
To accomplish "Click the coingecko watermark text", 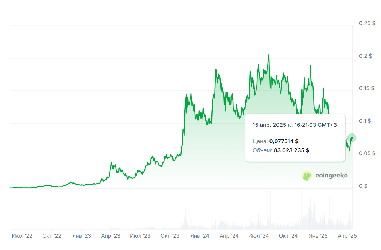I will tap(331, 176).
